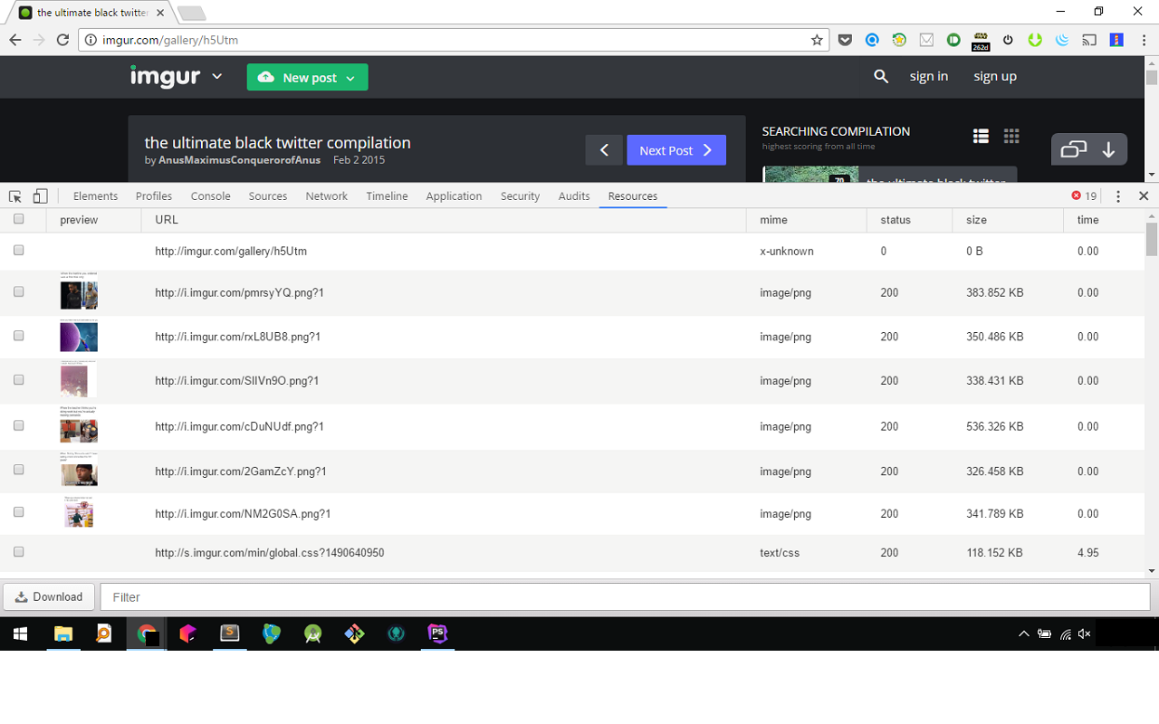
Task: Select the inspect element cursor icon
Action: coord(14,195)
